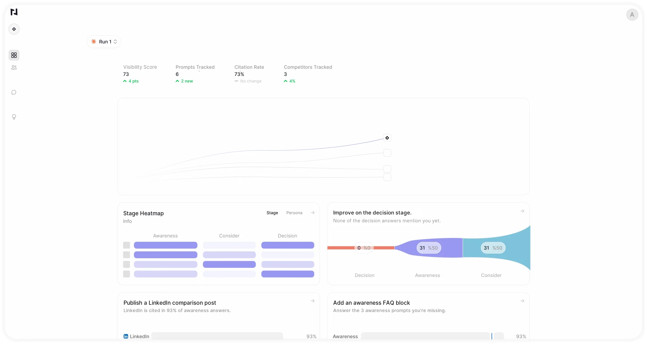
Task: Click first-row Awareness heatmap cell
Action: click(165, 245)
